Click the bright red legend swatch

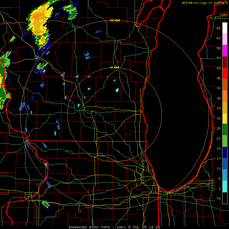click(225, 73)
